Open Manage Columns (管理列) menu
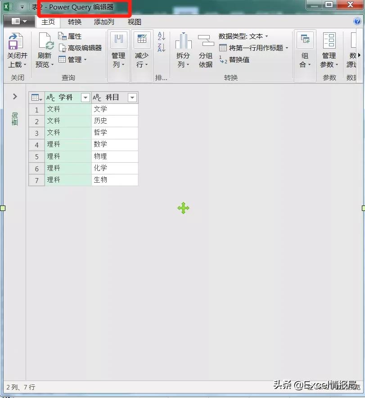365x398 pixels. 118,56
